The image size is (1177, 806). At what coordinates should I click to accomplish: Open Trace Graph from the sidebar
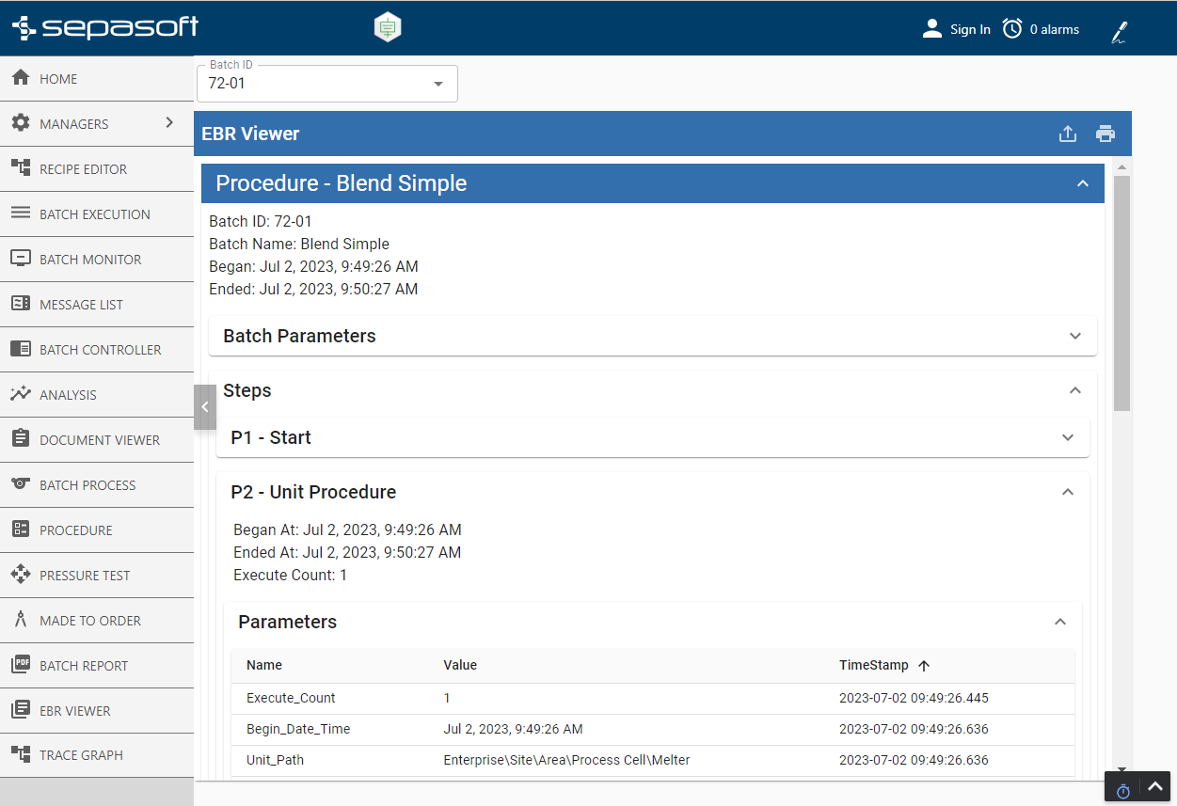tap(81, 755)
